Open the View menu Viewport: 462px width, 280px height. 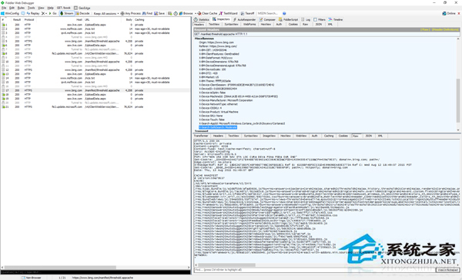(41, 8)
